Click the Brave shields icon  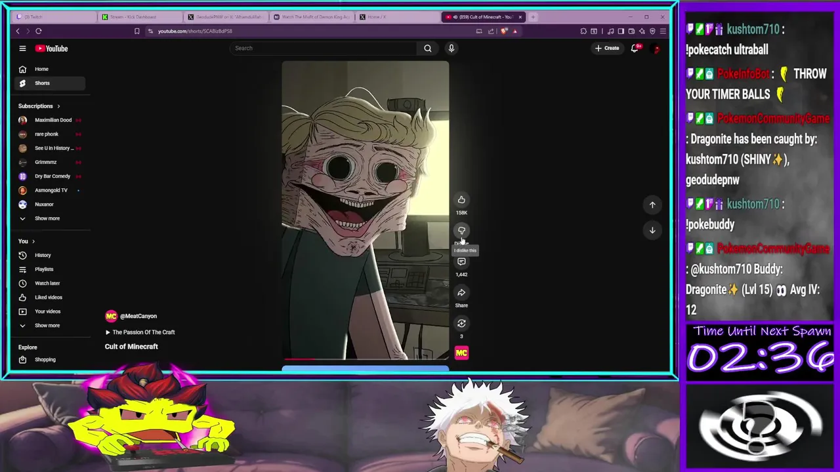503,31
